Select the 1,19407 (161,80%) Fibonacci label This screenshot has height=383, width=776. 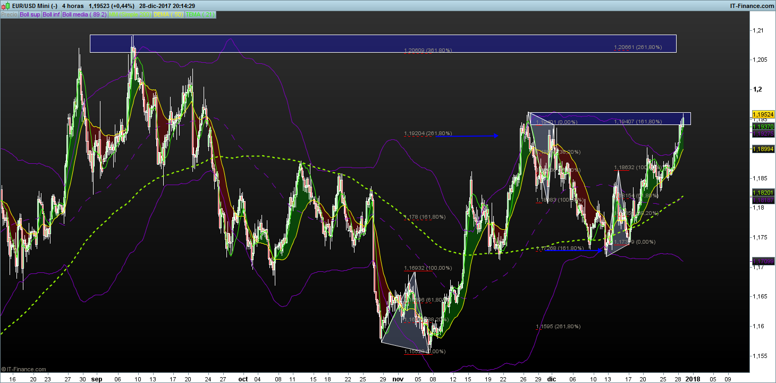tap(638, 122)
